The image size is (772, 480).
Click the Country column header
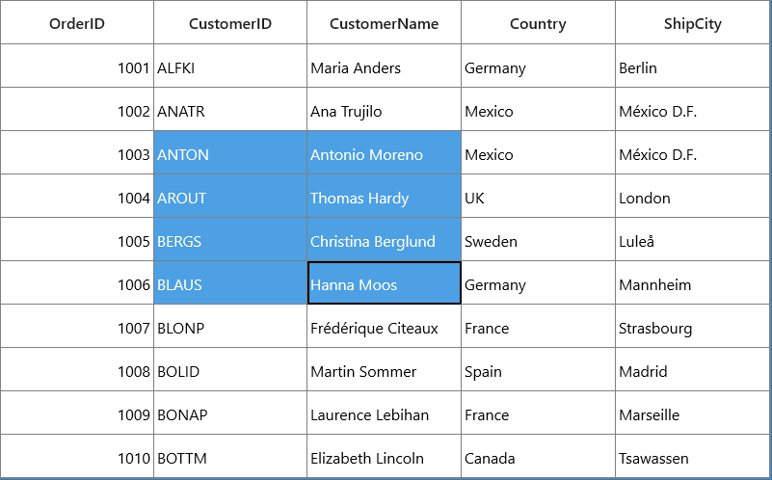point(538,22)
